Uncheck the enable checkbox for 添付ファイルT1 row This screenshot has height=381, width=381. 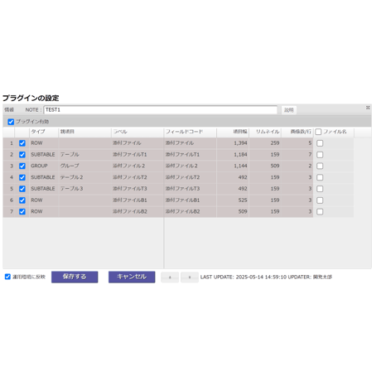tap(22, 155)
